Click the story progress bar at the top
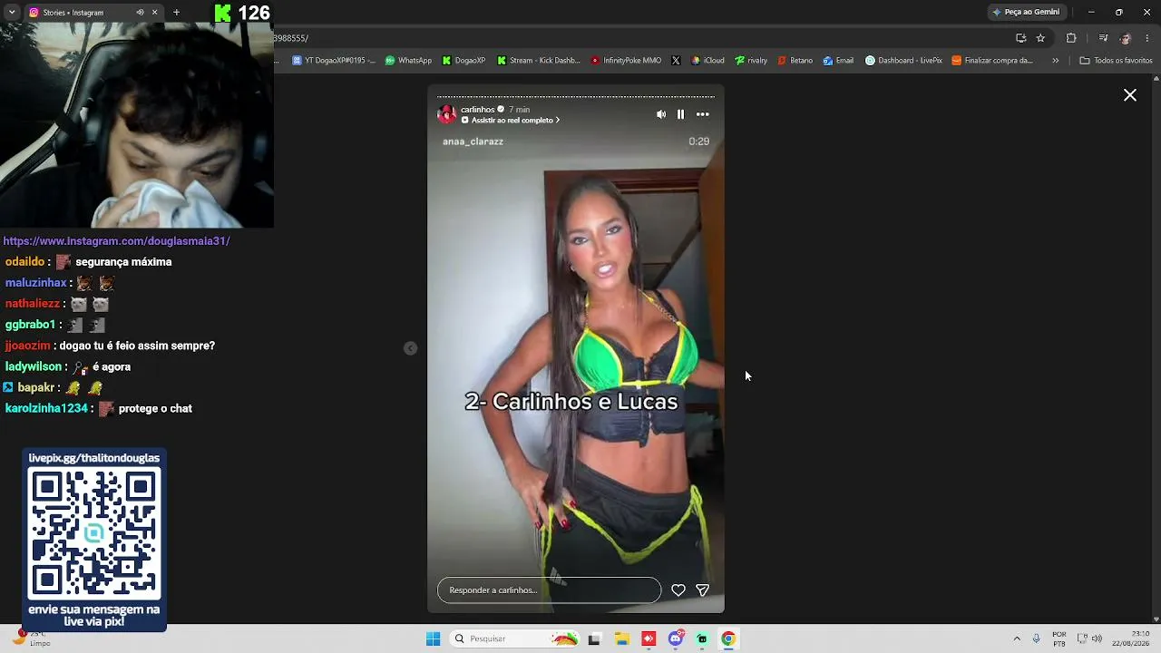1161x653 pixels. tap(576, 96)
